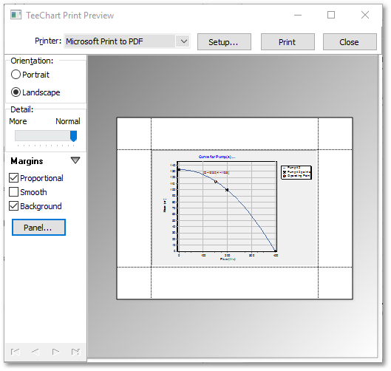
Task: Click the top dotted margin line
Action: (234, 149)
